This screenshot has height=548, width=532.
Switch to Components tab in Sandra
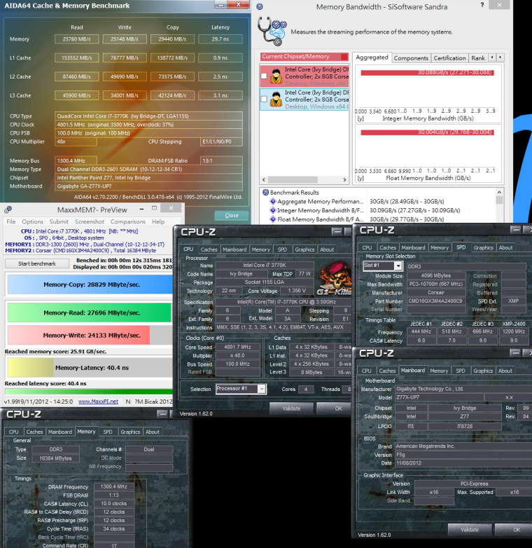pyautogui.click(x=411, y=58)
